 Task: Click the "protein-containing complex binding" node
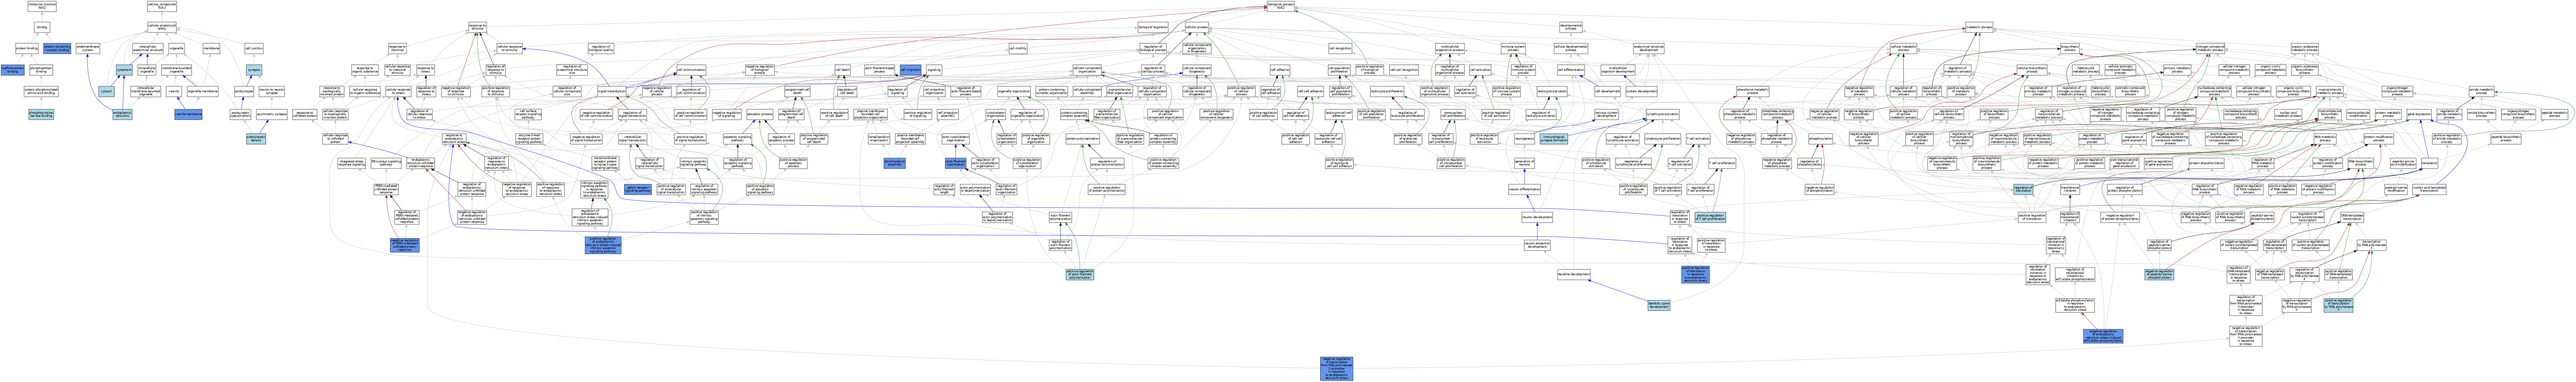57,48
